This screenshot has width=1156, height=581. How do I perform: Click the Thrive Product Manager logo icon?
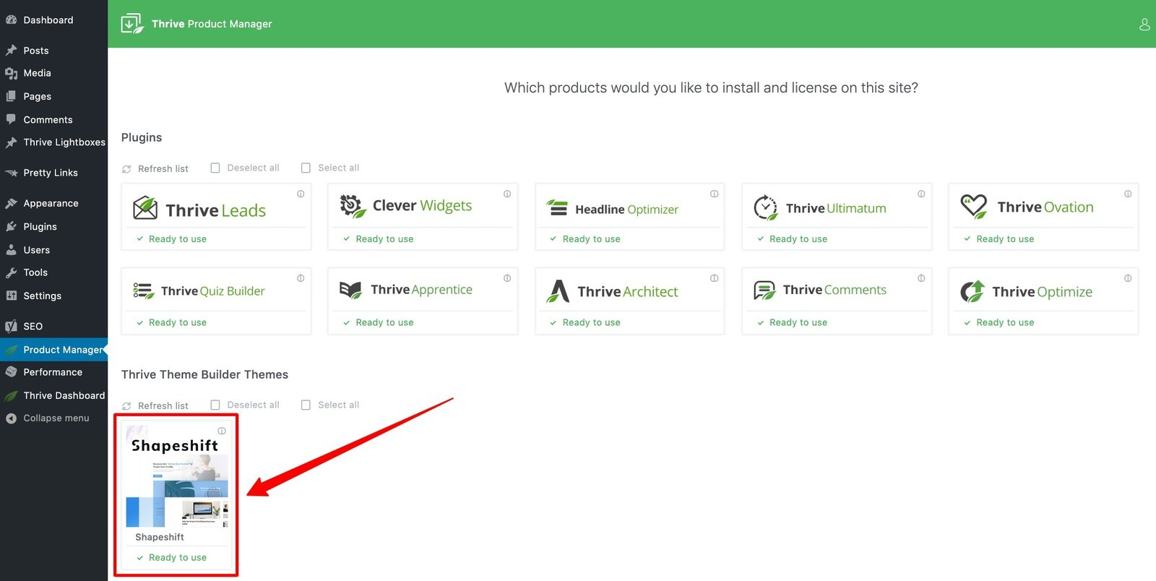tap(132, 24)
